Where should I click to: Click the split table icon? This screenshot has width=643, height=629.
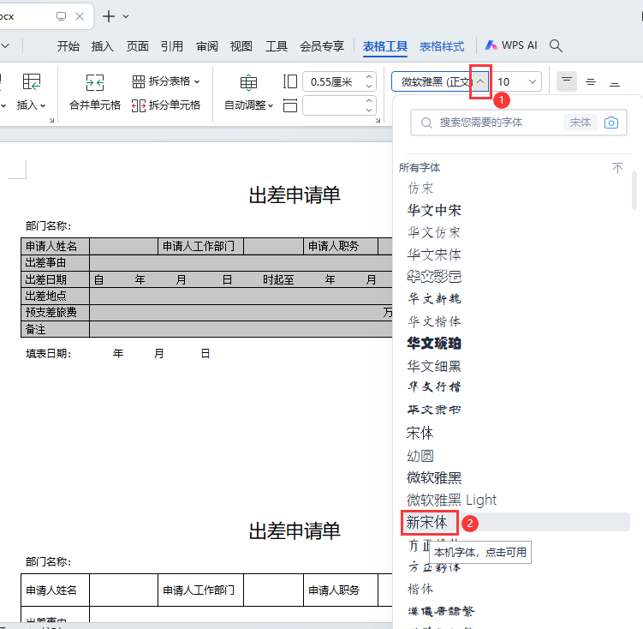[x=138, y=81]
